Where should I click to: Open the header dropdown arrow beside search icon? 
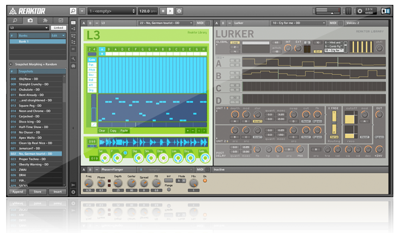click(x=82, y=11)
